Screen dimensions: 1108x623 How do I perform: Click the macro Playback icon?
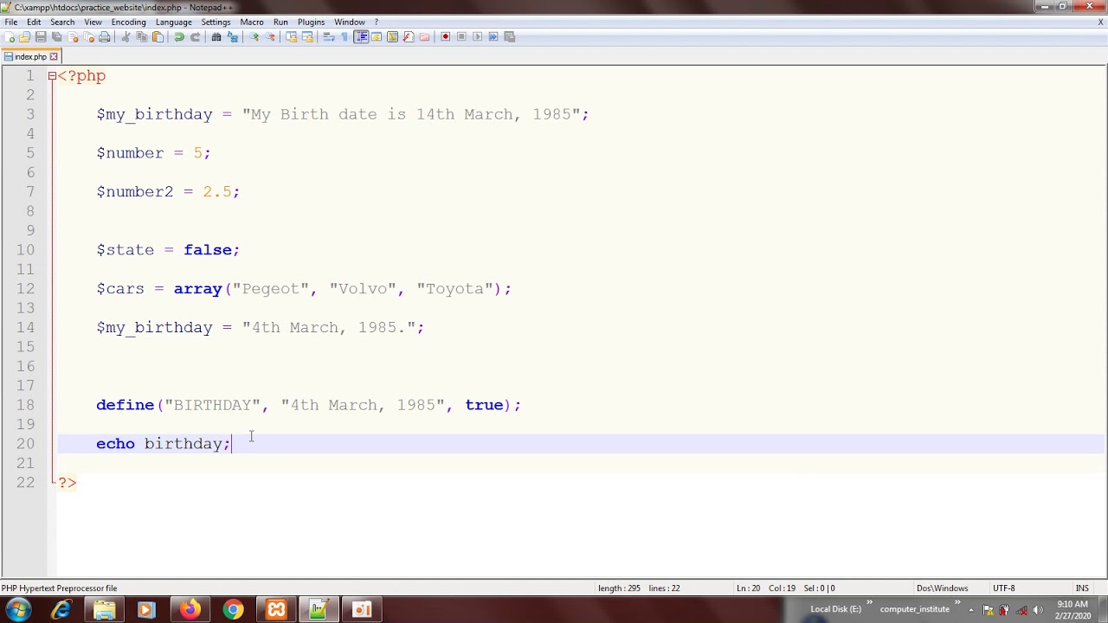pyautogui.click(x=477, y=36)
